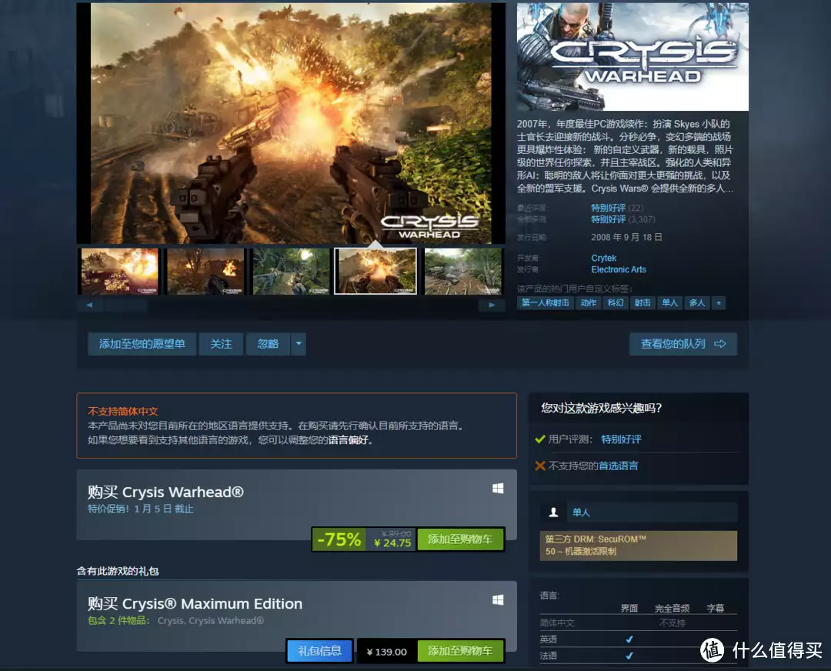Screen dimensions: 831x671
Task: Open the 第一人称射击 tag
Action: (x=546, y=302)
